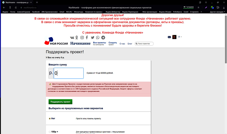Select the '100р +' reward option
Image resolution: width=227 pixels, height=134 pixels.
click(50, 132)
